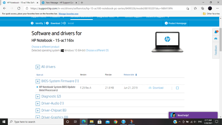
Task: Close the New Message HP Support tab
Action: [x=76, y=2]
